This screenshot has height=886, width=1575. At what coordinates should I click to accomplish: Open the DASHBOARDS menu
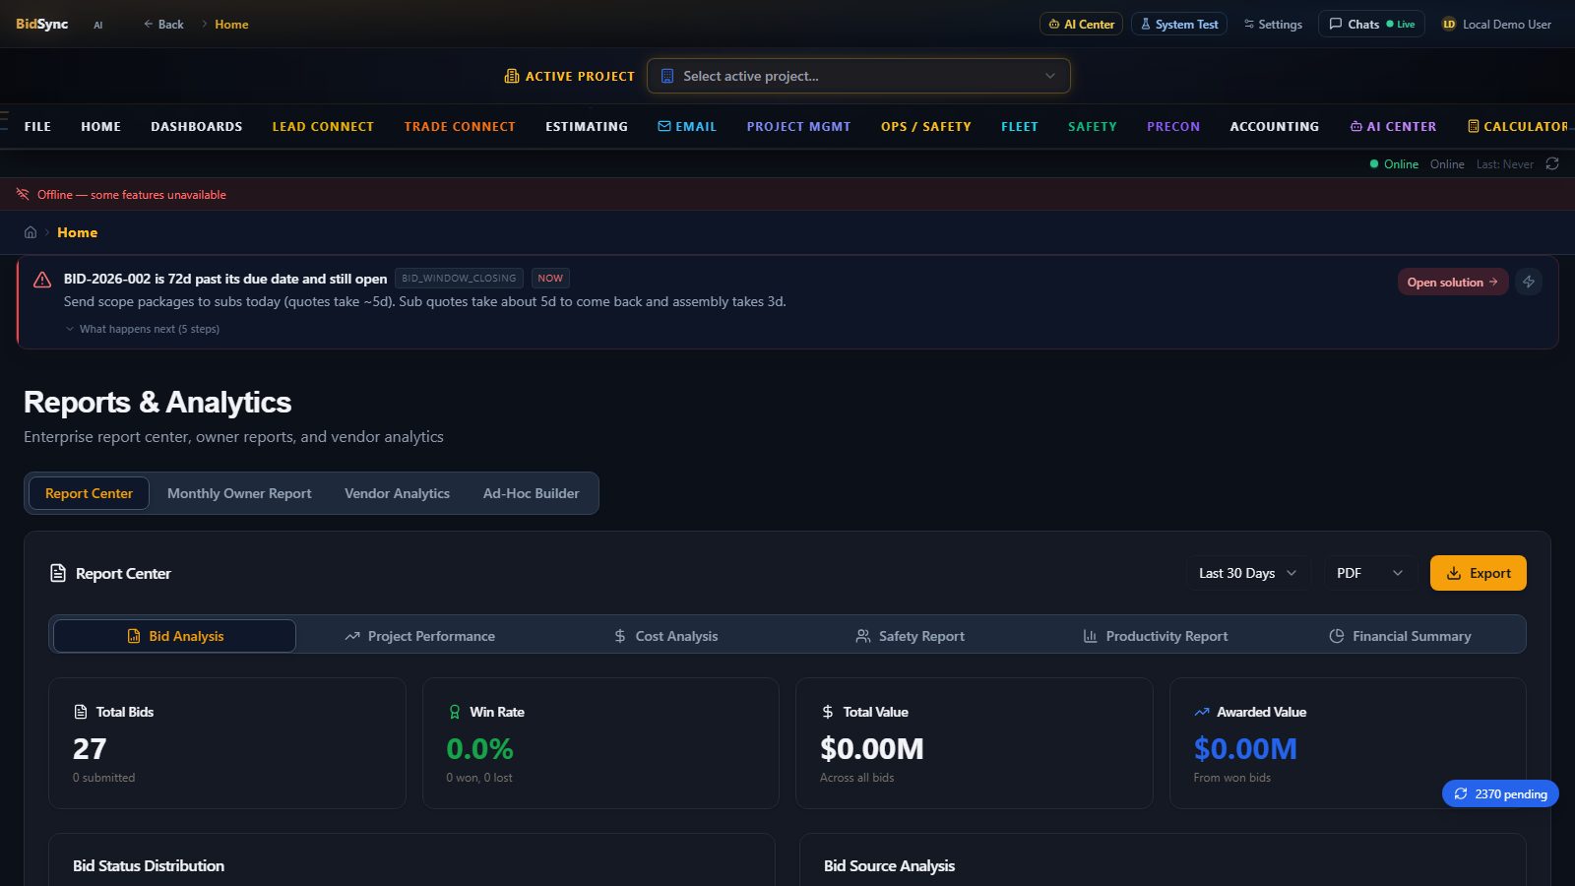(196, 126)
